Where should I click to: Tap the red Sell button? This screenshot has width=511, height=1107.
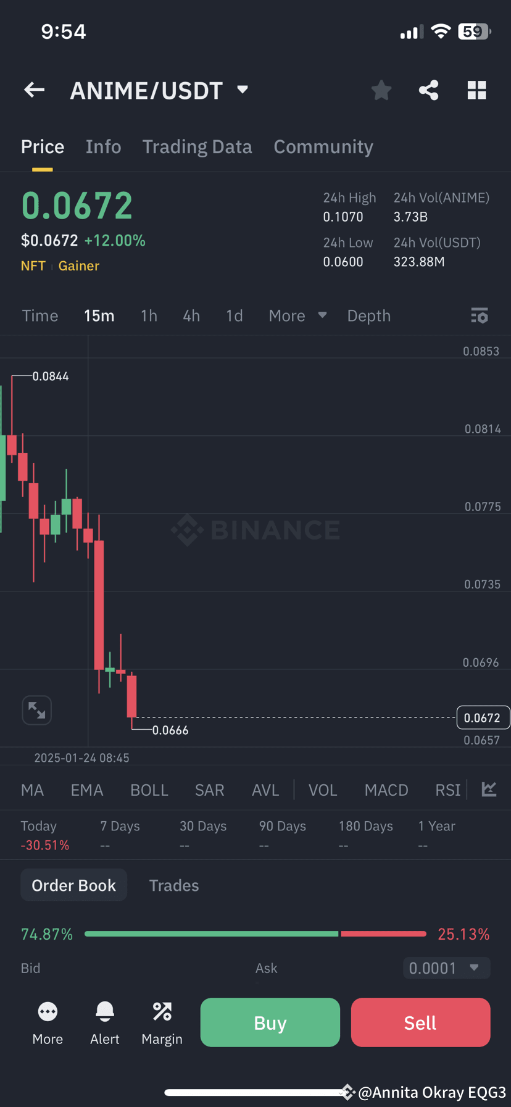tap(421, 1022)
